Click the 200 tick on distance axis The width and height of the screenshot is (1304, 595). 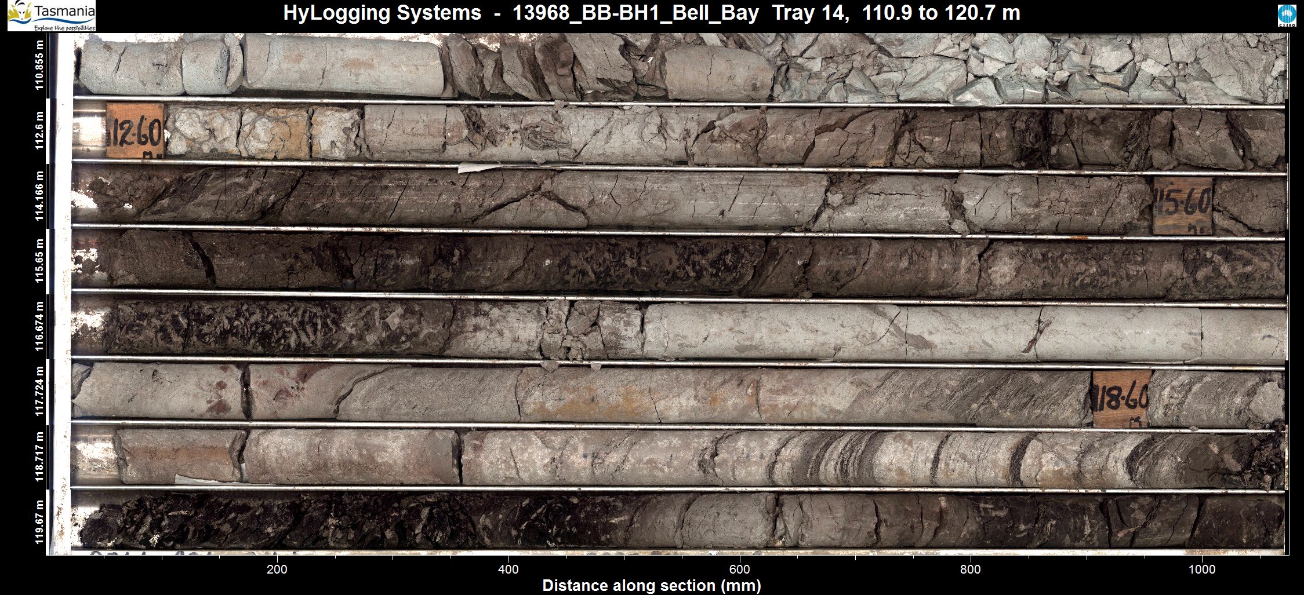277,569
